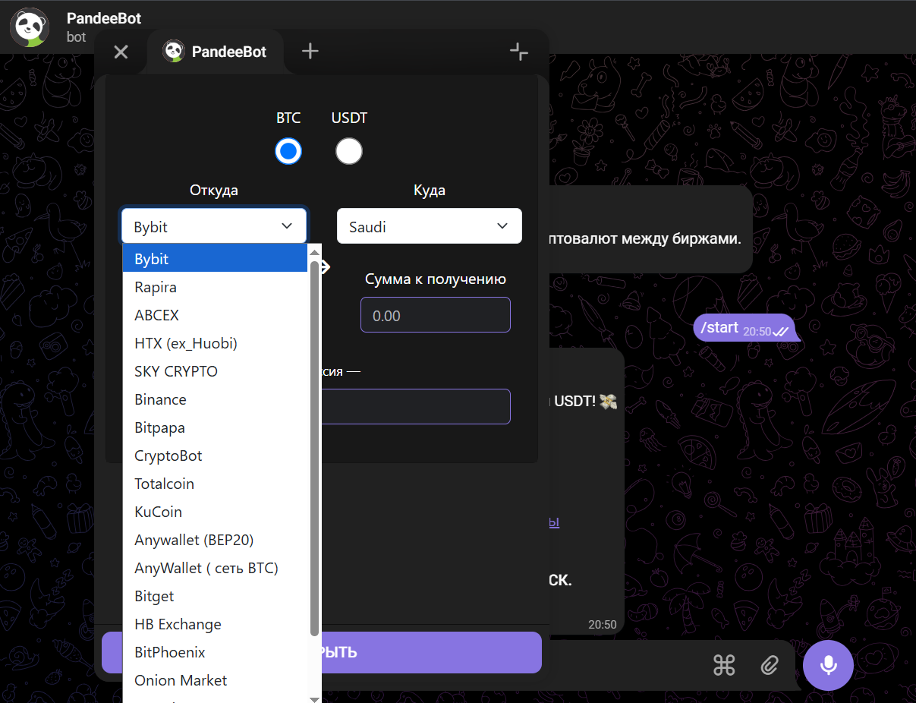Choose Totalcoin from the list
916x703 pixels.
215,484
